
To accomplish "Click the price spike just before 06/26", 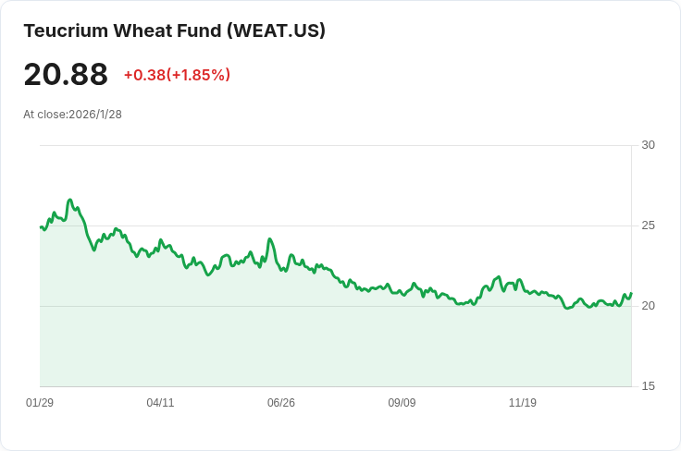I will (x=269, y=240).
